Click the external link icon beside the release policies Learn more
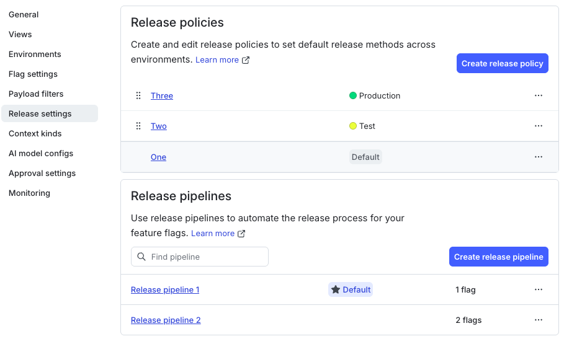Screen dimensions: 564x344 246,60
